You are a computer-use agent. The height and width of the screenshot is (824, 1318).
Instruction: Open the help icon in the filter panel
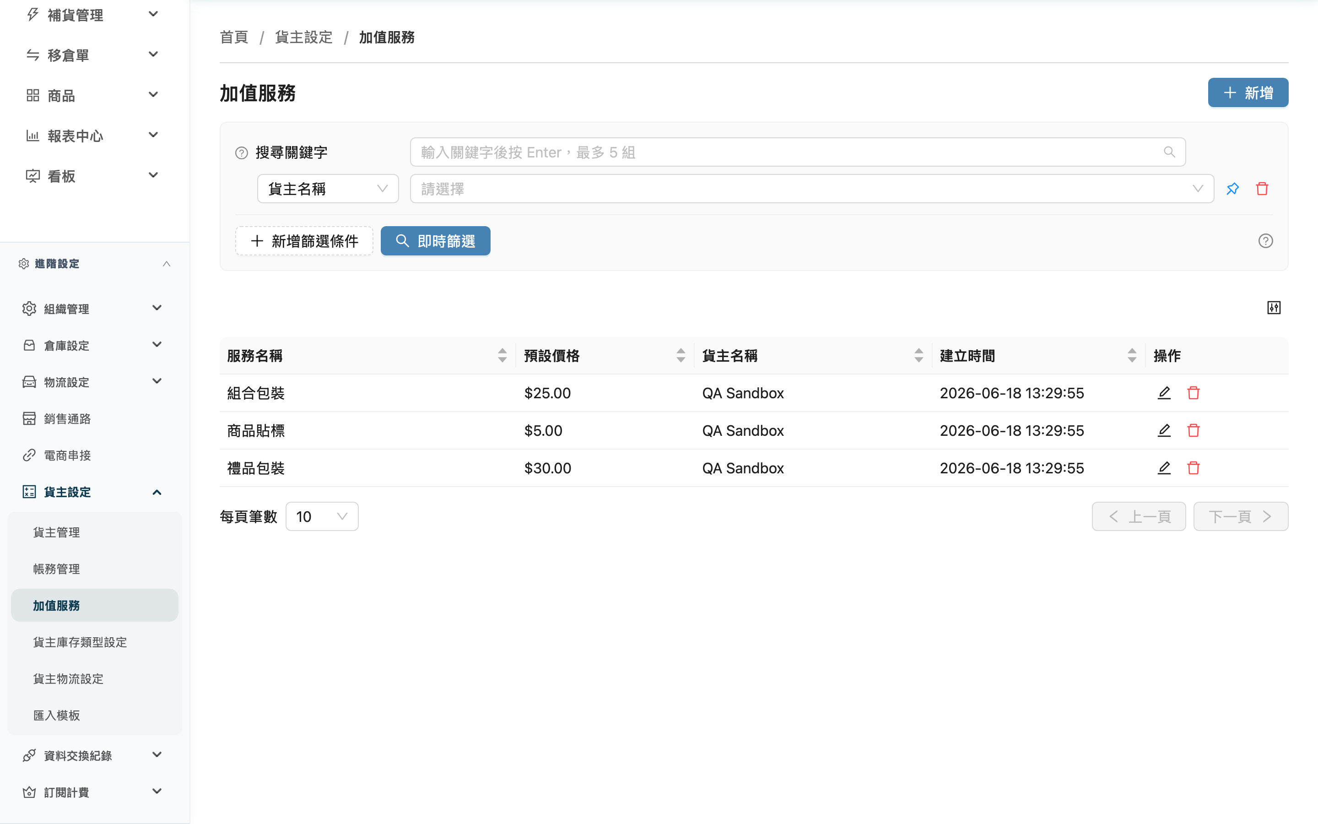(x=1266, y=241)
